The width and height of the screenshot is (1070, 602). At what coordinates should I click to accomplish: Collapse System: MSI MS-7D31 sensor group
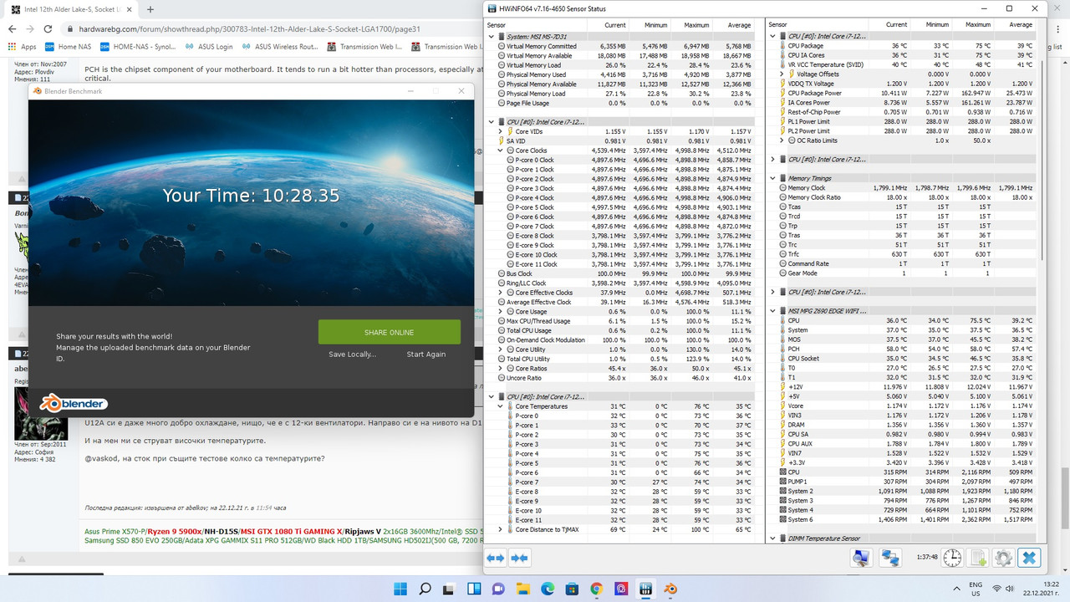click(491, 37)
